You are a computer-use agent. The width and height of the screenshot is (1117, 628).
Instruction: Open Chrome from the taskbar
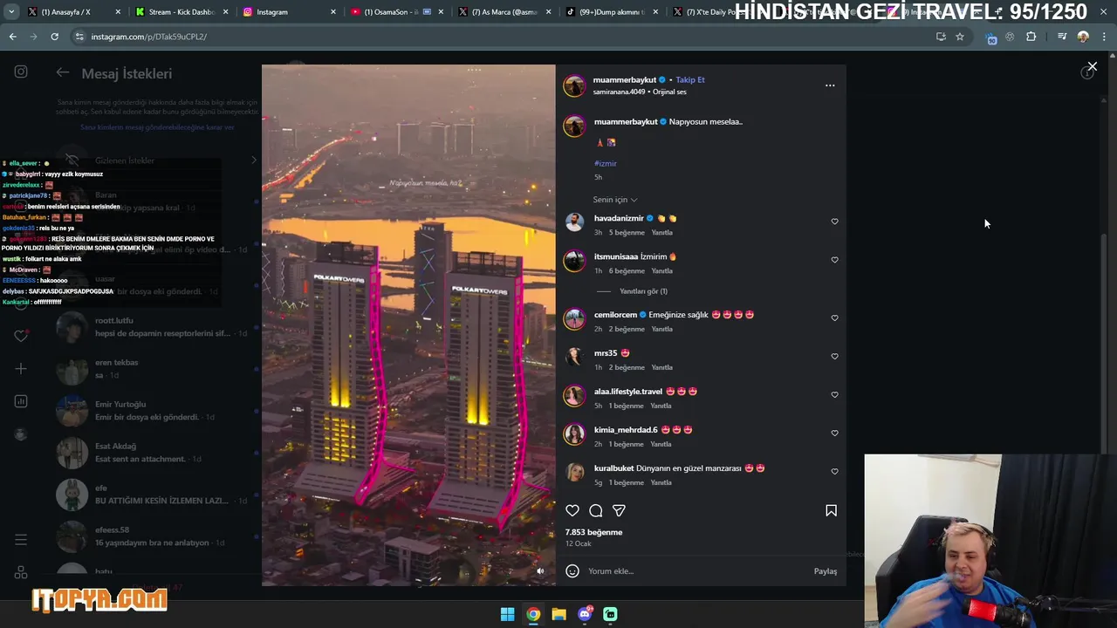pyautogui.click(x=533, y=614)
